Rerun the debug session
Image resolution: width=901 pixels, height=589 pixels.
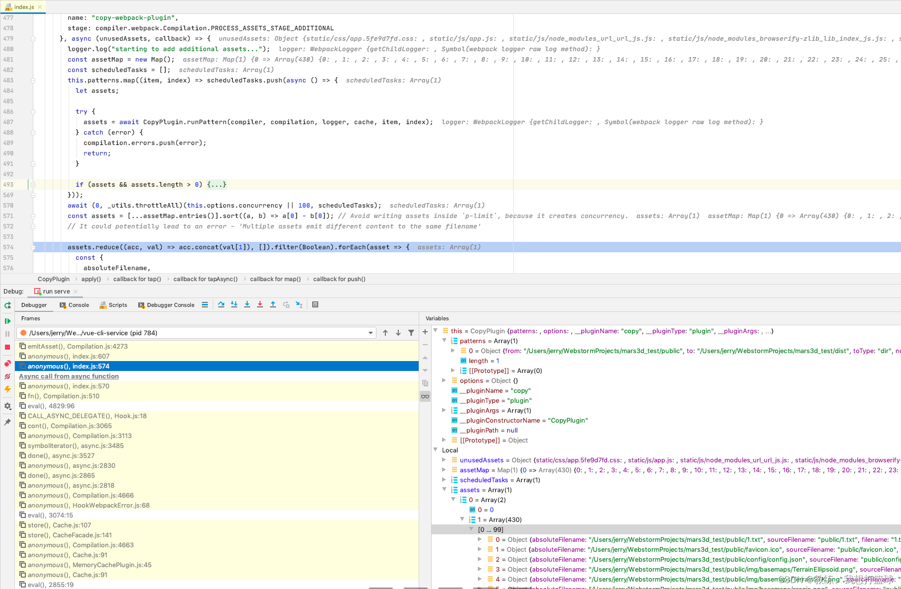point(7,305)
